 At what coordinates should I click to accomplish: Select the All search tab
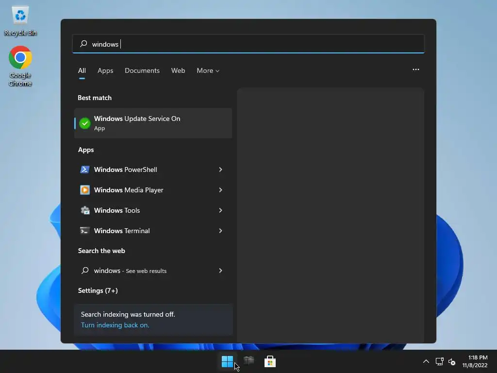tap(82, 71)
